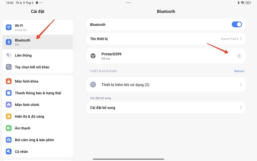The width and height of the screenshot is (257, 161).
Task: Open the Màn hình khóa lock icon
Action: [9, 81]
